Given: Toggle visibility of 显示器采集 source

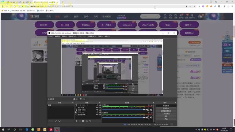Looking at the screenshot, I should tap(97, 114).
